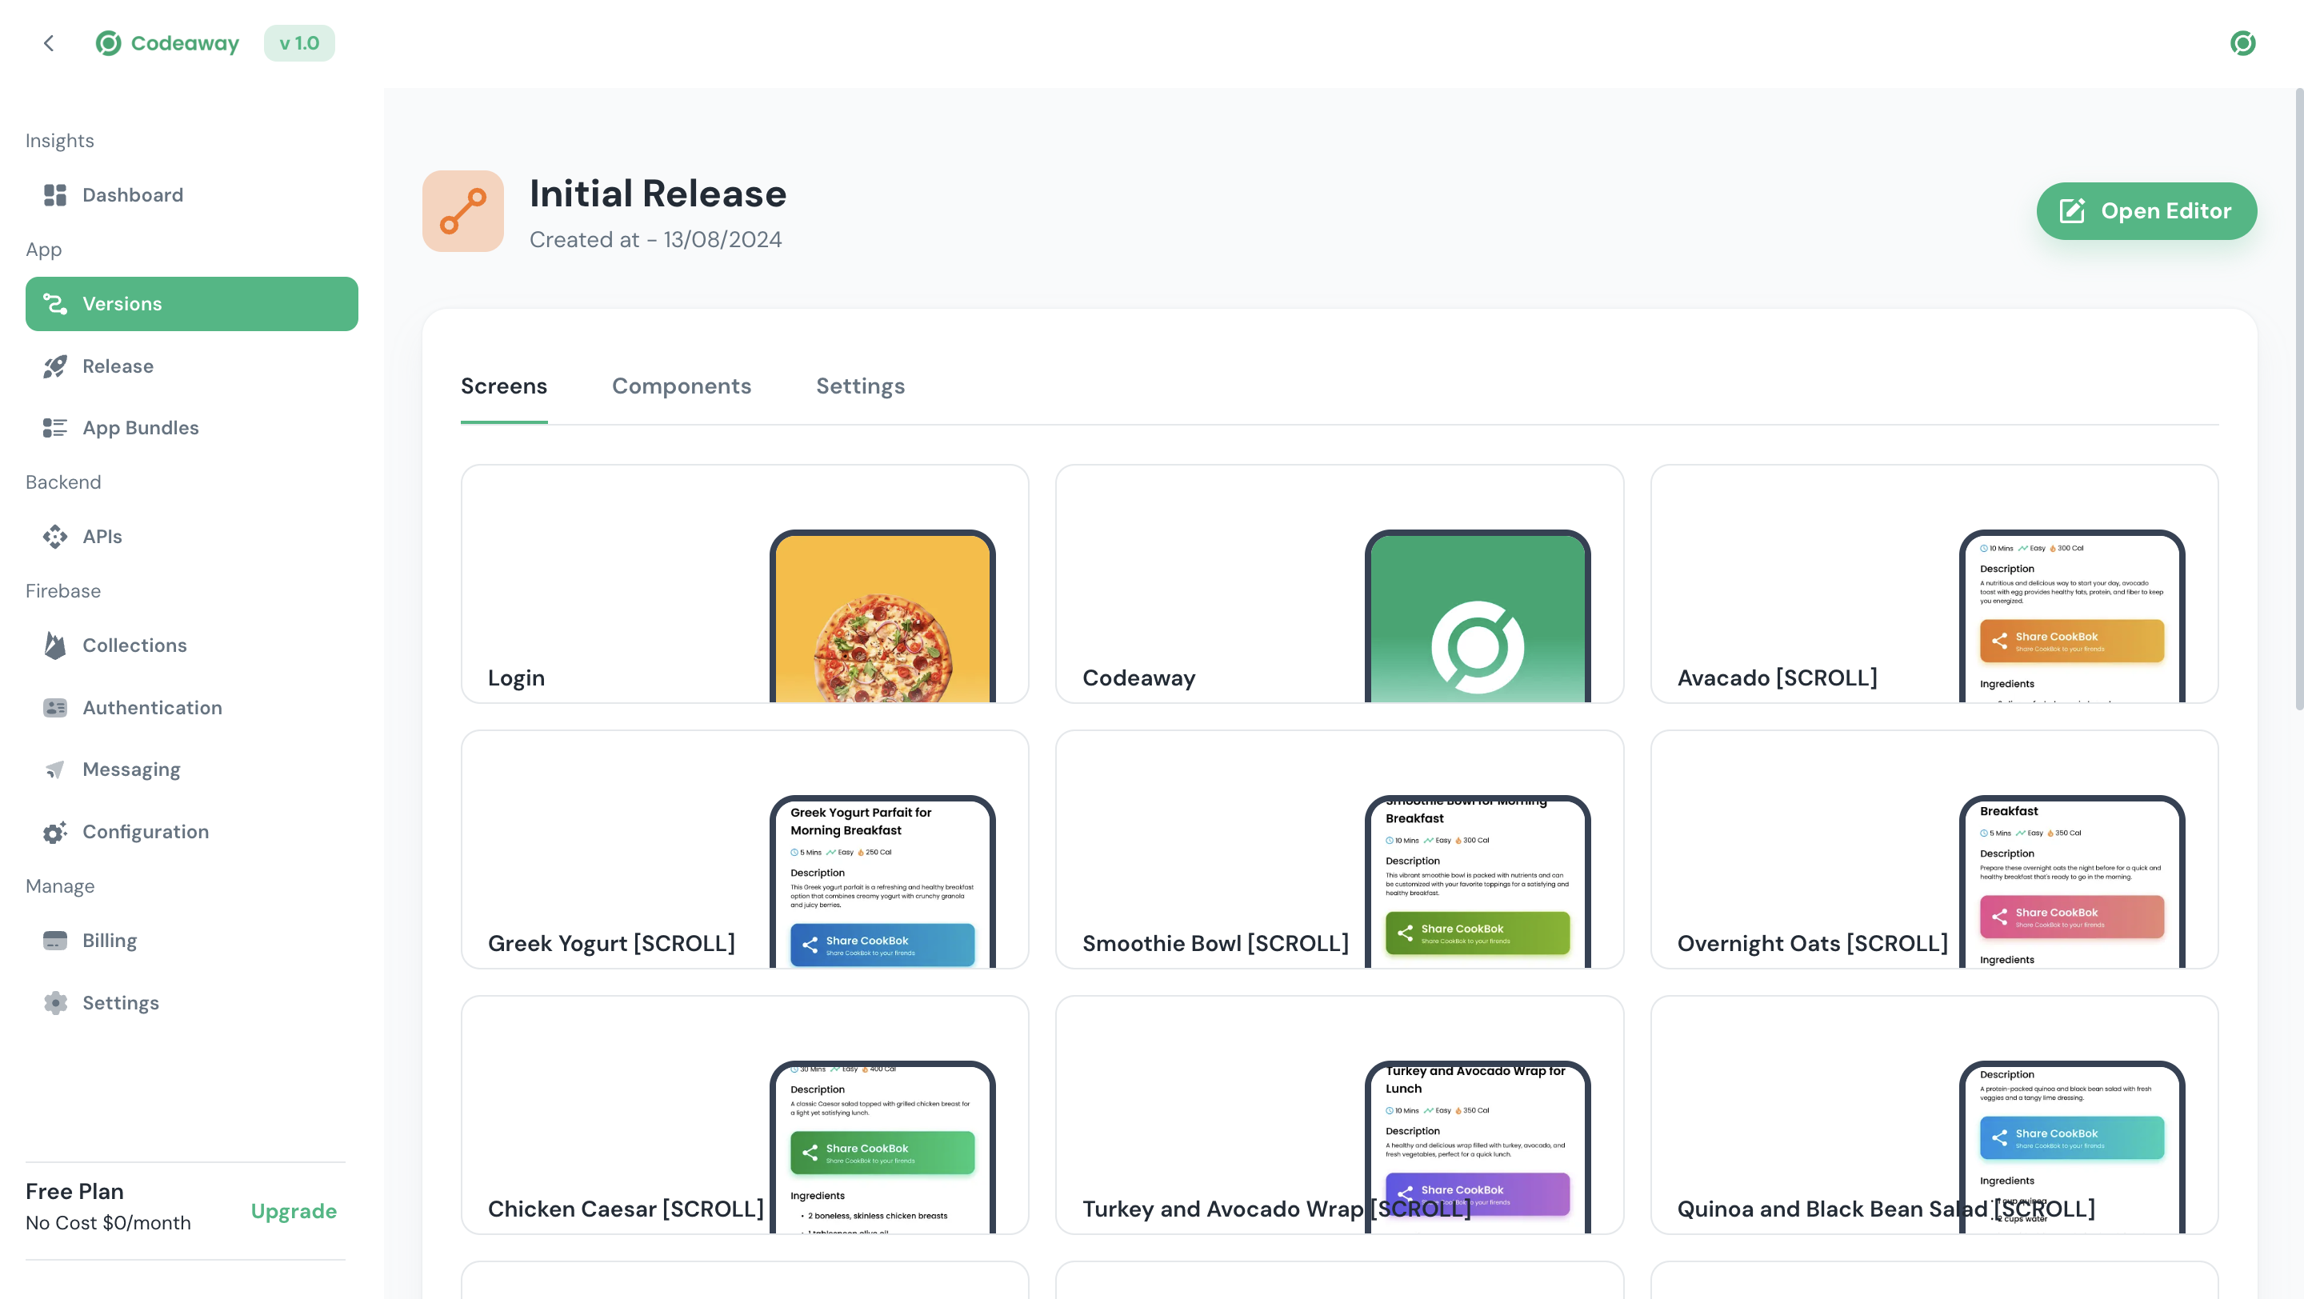Click the v 1.0 version badge
Viewport: 2304px width, 1299px height.
(x=298, y=43)
